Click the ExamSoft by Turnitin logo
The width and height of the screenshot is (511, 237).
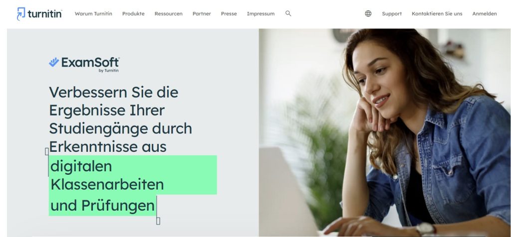tap(84, 65)
